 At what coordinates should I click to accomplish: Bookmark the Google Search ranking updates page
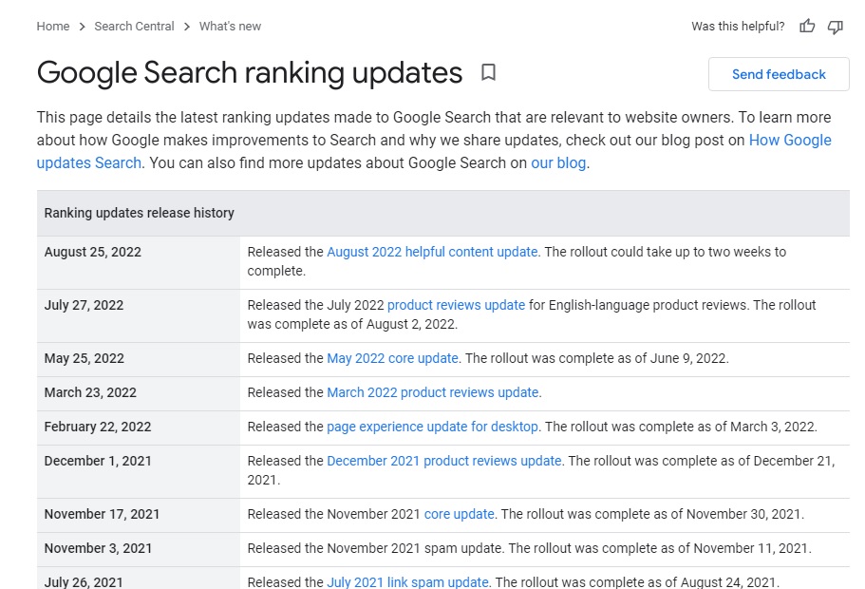[x=489, y=73]
